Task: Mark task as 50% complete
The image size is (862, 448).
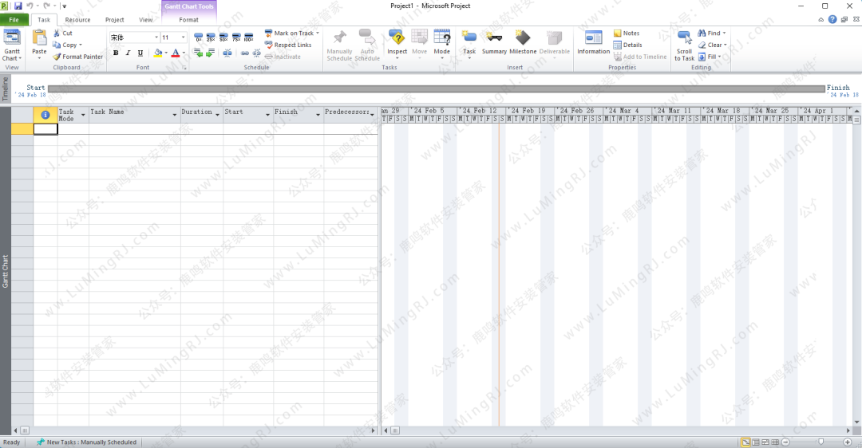Action: 223,37
